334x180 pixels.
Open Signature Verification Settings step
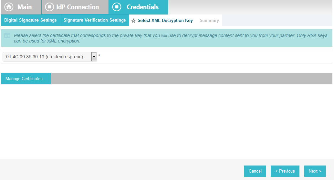point(95,20)
